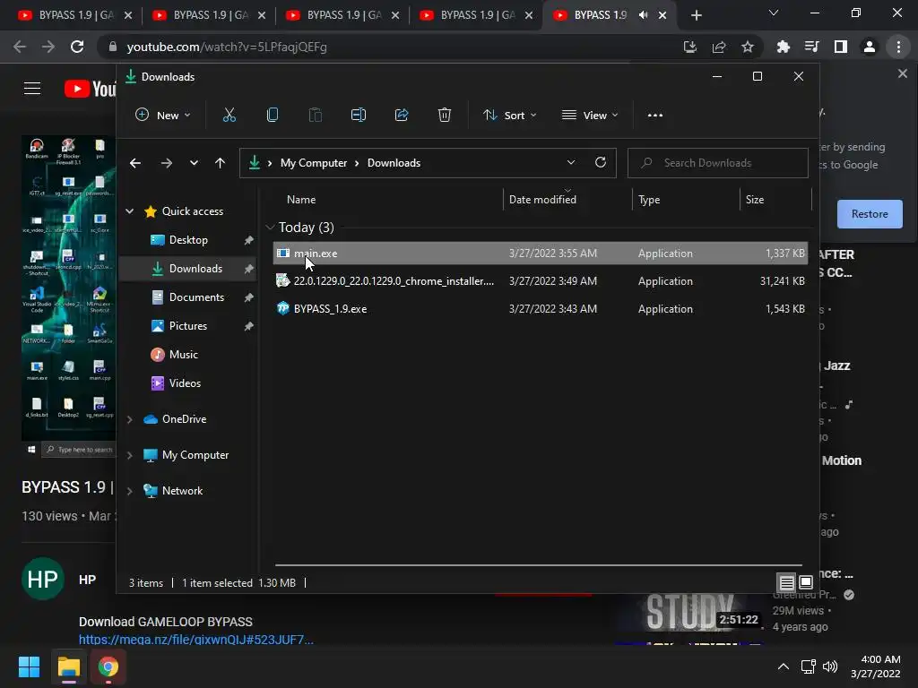Open Chrome side panel icon

coord(841,47)
